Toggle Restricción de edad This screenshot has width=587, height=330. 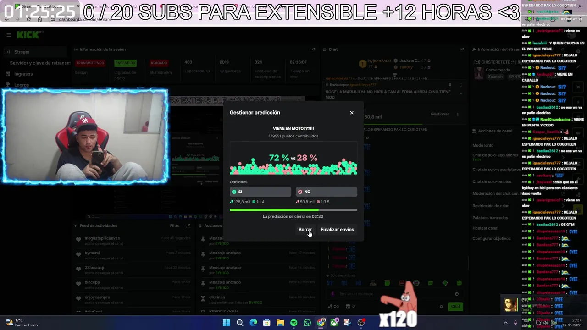(491, 206)
